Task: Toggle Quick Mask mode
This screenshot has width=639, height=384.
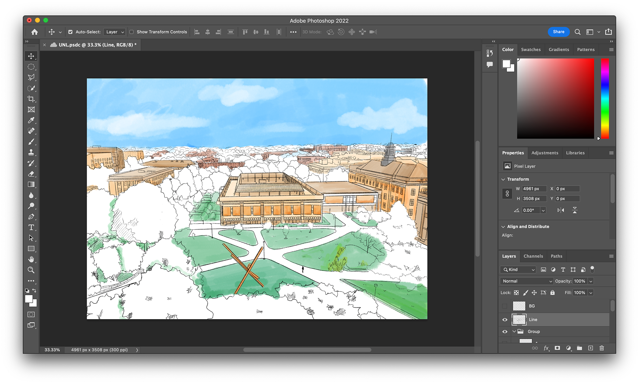Action: (31, 314)
